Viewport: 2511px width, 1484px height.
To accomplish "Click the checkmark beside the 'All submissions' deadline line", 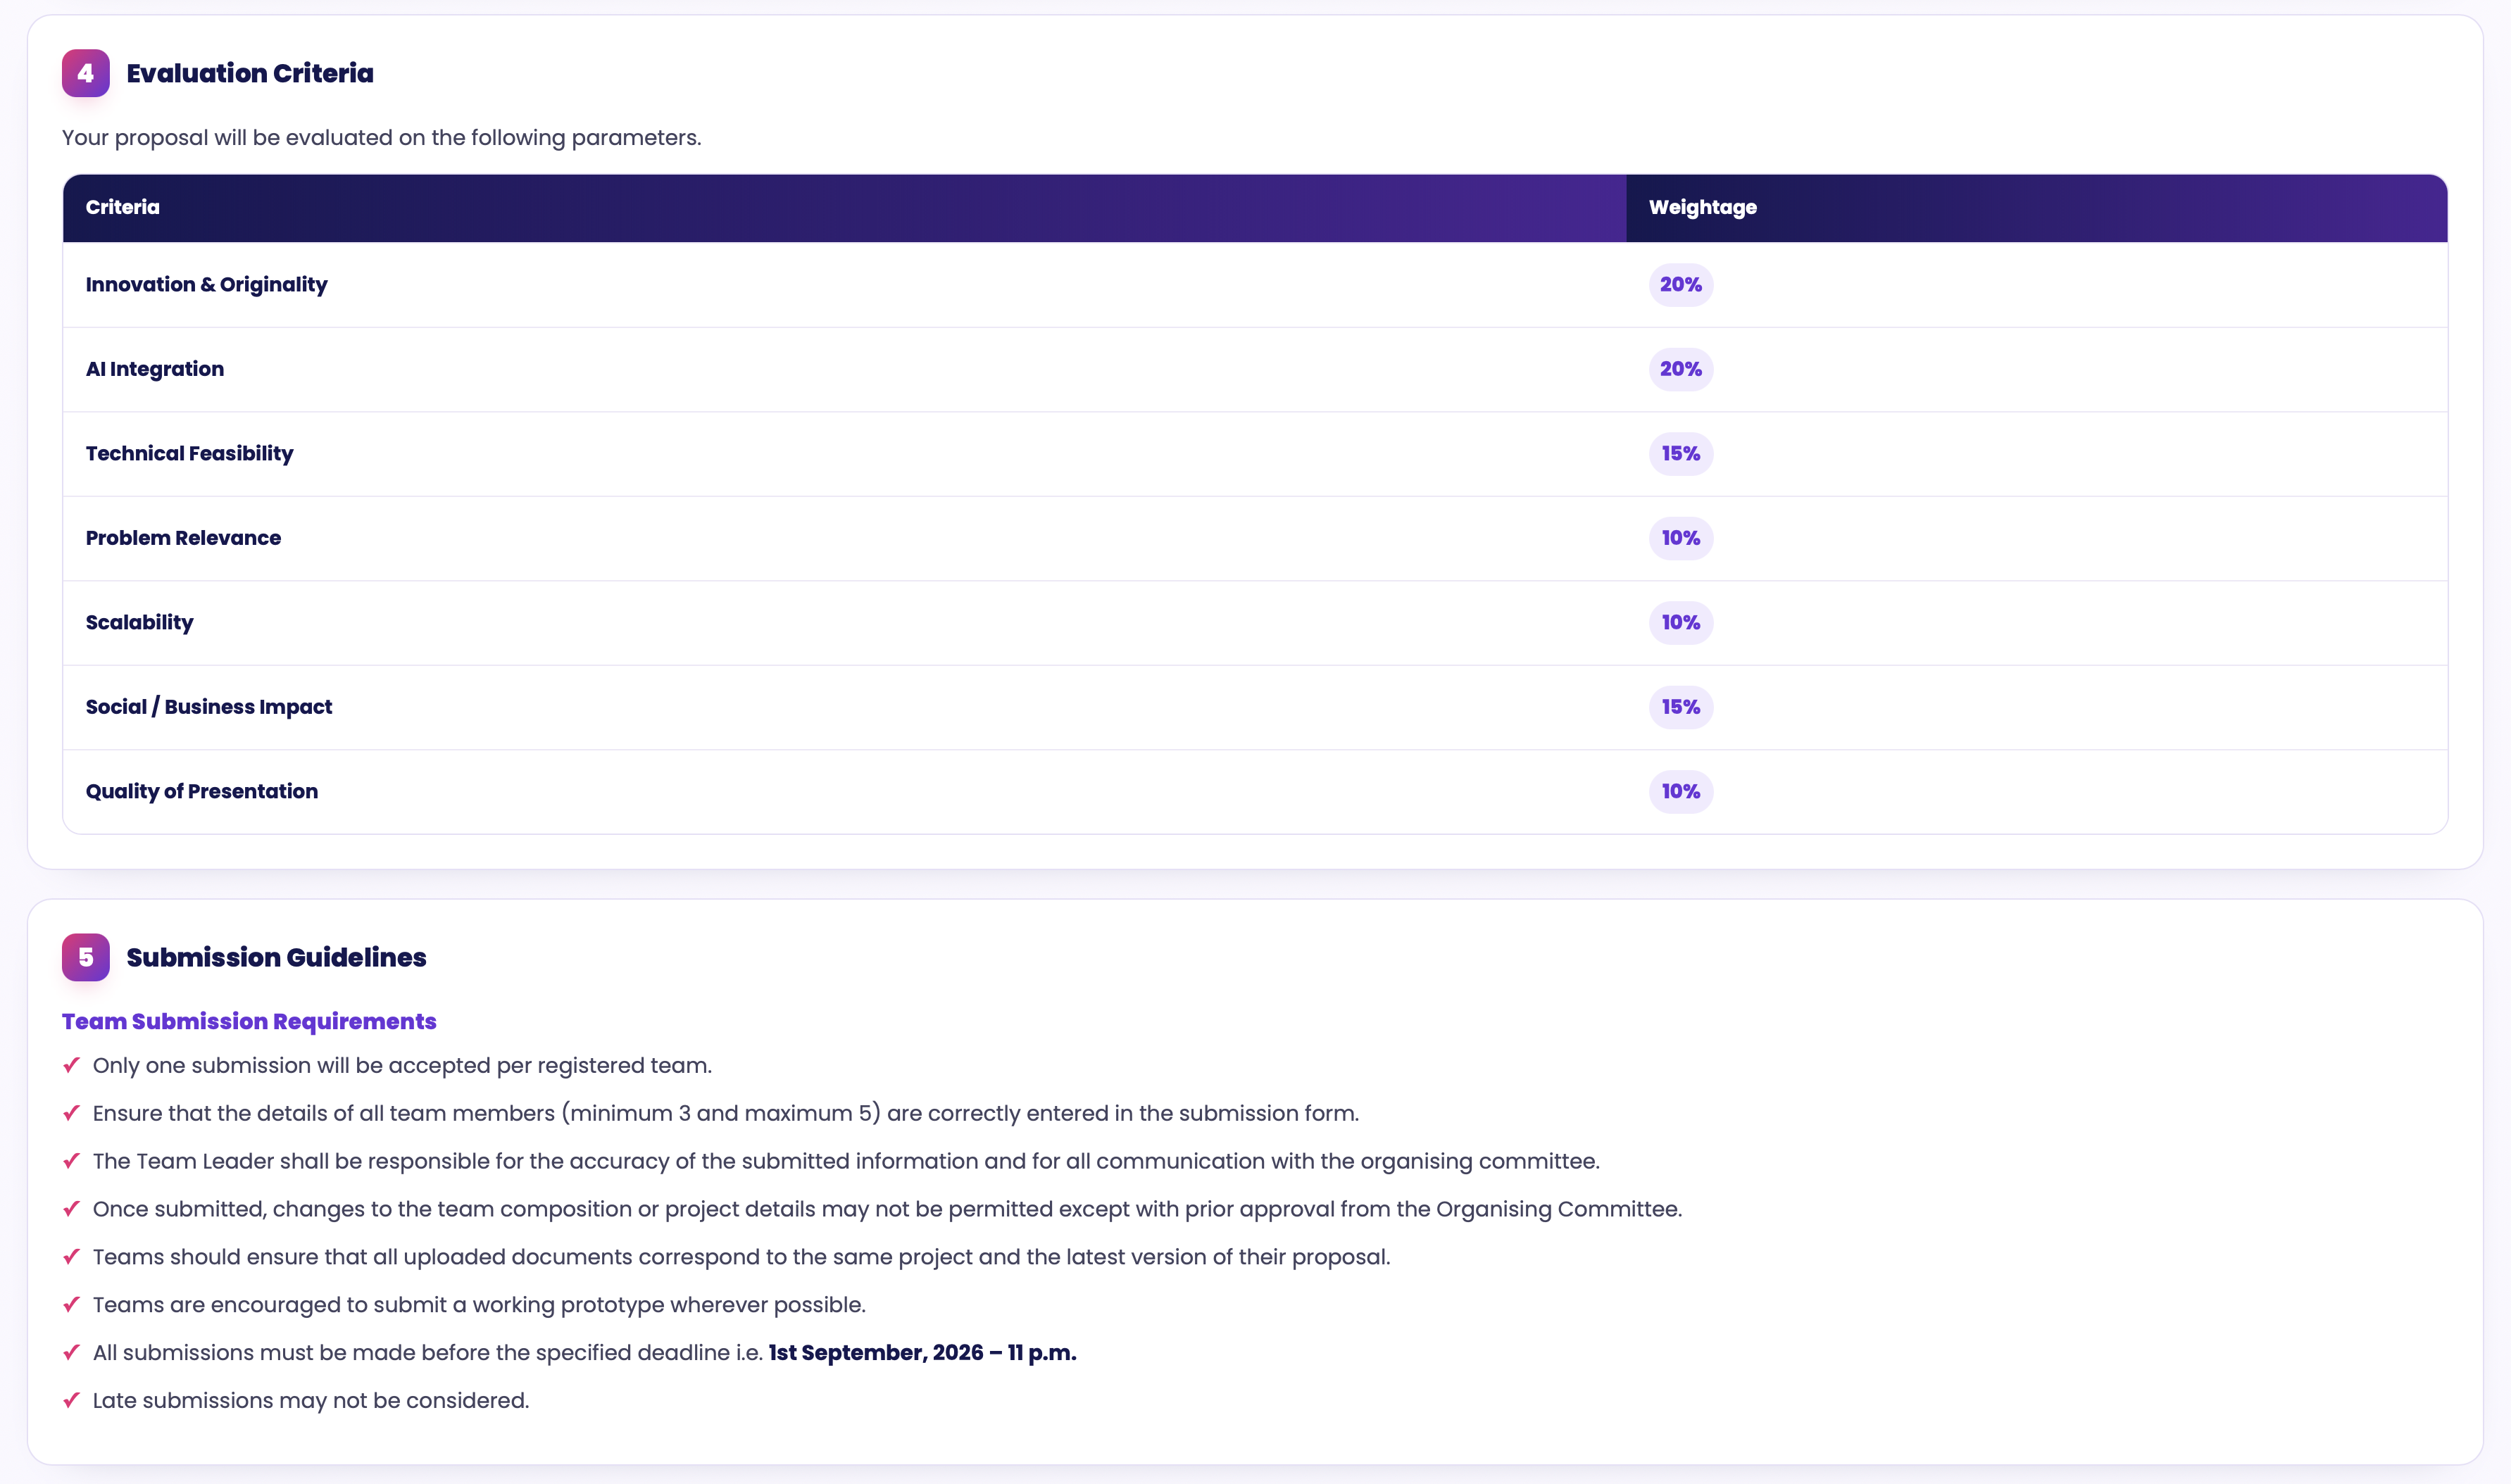I will tap(71, 1352).
